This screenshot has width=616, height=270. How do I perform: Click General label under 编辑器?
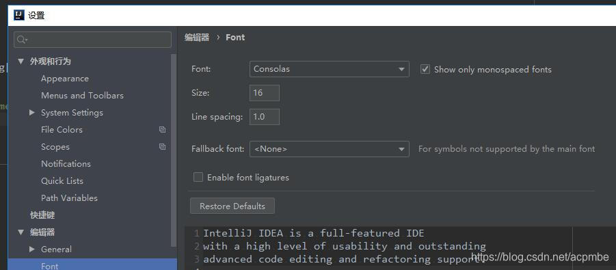(56, 249)
